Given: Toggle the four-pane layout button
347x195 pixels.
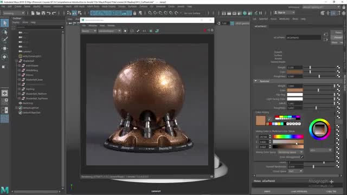Looking at the screenshot, I should (5, 101).
